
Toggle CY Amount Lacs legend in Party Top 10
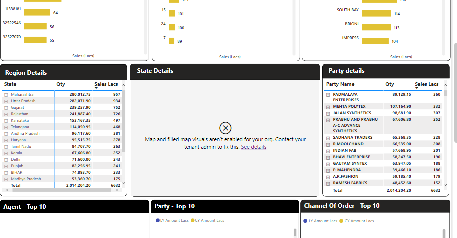point(207,220)
